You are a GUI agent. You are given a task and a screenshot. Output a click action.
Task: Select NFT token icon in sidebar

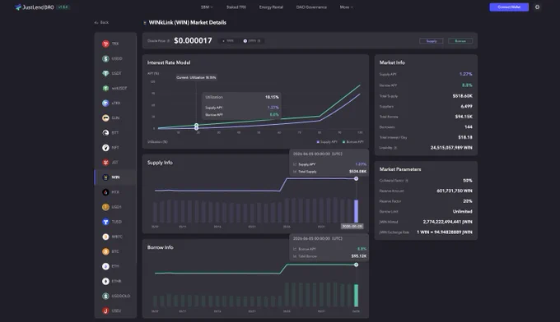[x=105, y=148]
